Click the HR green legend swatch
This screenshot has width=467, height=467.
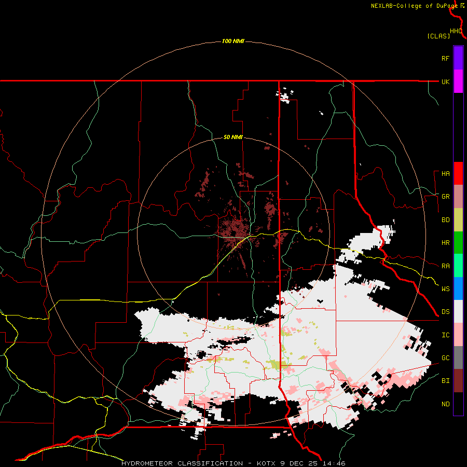coord(458,242)
